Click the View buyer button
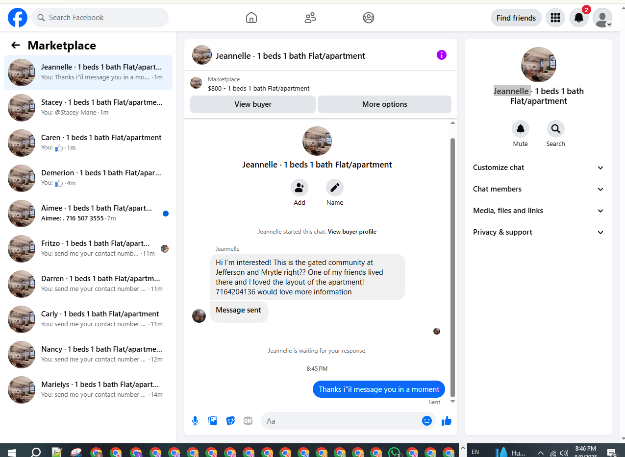Screen dimensions: 625x457 253,104
